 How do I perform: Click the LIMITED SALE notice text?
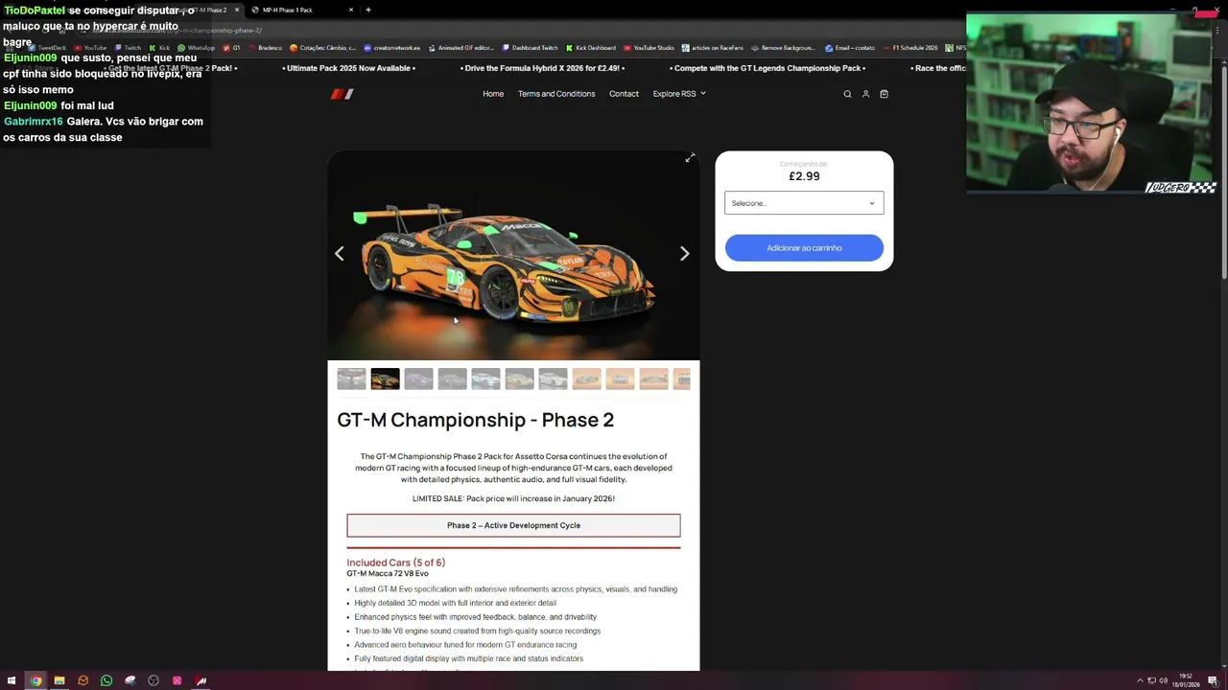tap(513, 498)
